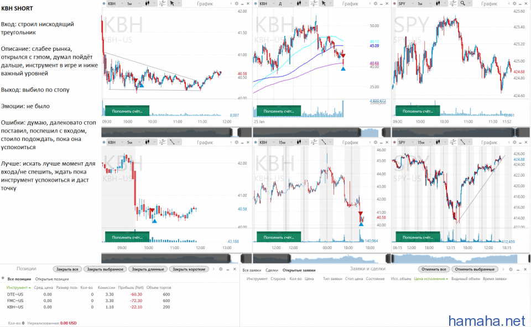
Task: Toggle link dot on KBH 5м chart
Action: click(x=104, y=143)
